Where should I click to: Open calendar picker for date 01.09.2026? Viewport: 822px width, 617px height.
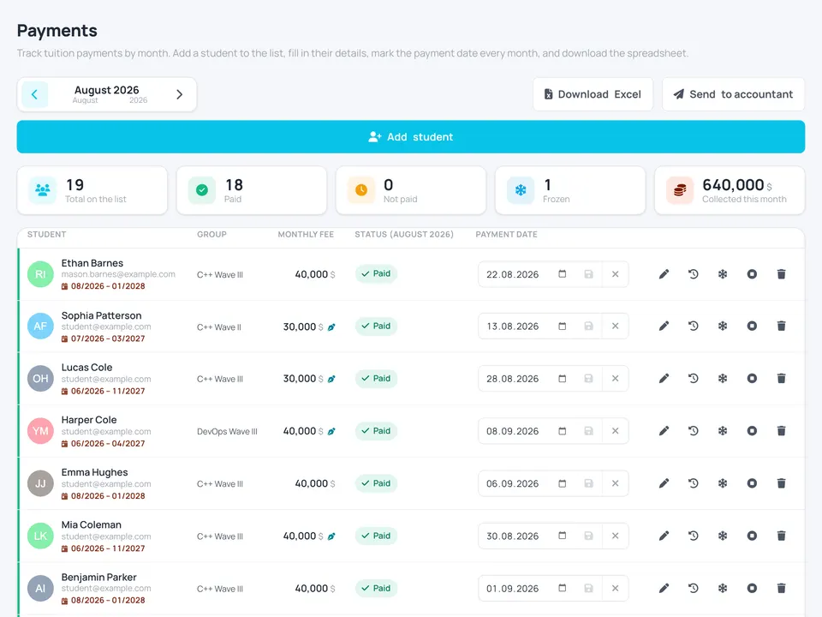pos(562,588)
